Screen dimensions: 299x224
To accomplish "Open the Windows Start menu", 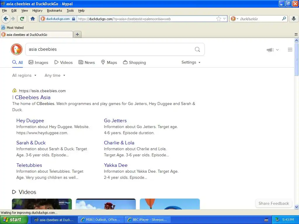I will pyautogui.click(x=14, y=220).
